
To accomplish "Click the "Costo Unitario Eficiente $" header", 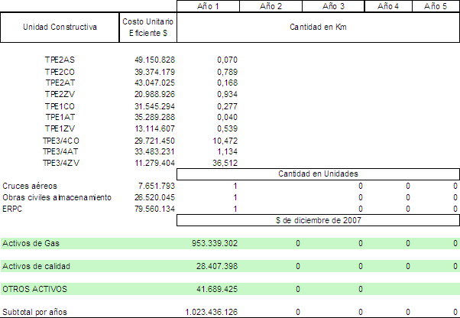I will point(148,27).
